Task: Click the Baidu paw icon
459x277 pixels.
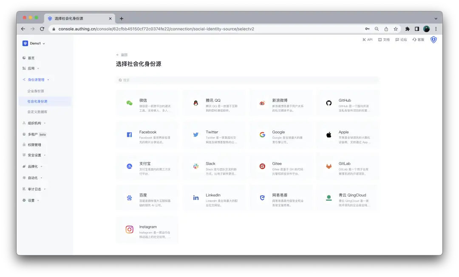Action: click(129, 198)
